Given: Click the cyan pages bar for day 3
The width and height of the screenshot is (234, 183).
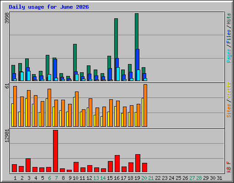Looking at the screenshot, I should click(x=29, y=76).
